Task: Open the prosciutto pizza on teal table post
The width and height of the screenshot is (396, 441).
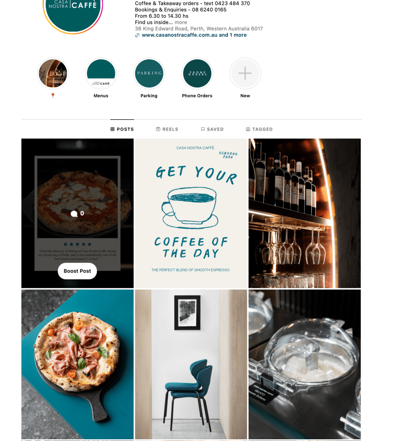Action: click(x=78, y=365)
